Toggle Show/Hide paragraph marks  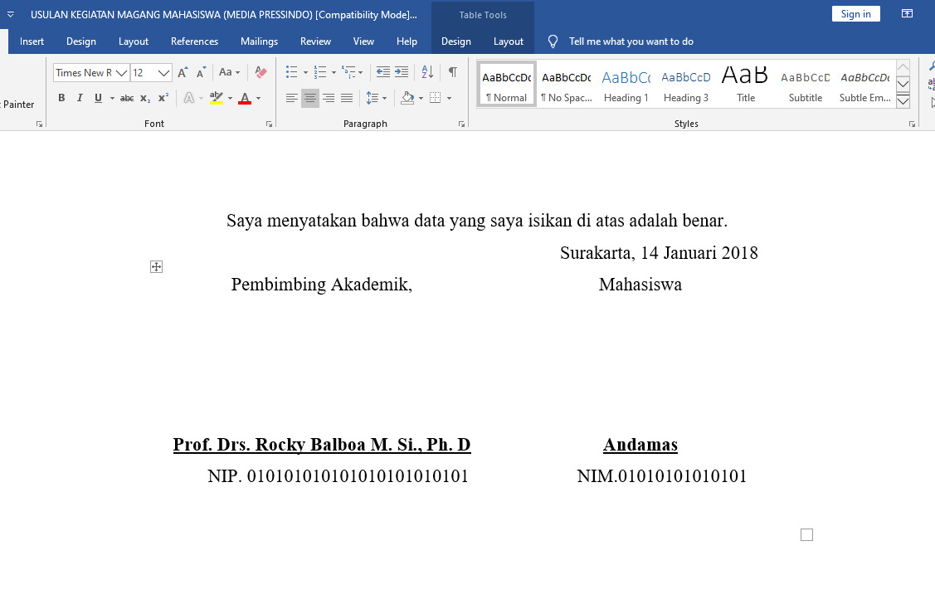tap(453, 72)
